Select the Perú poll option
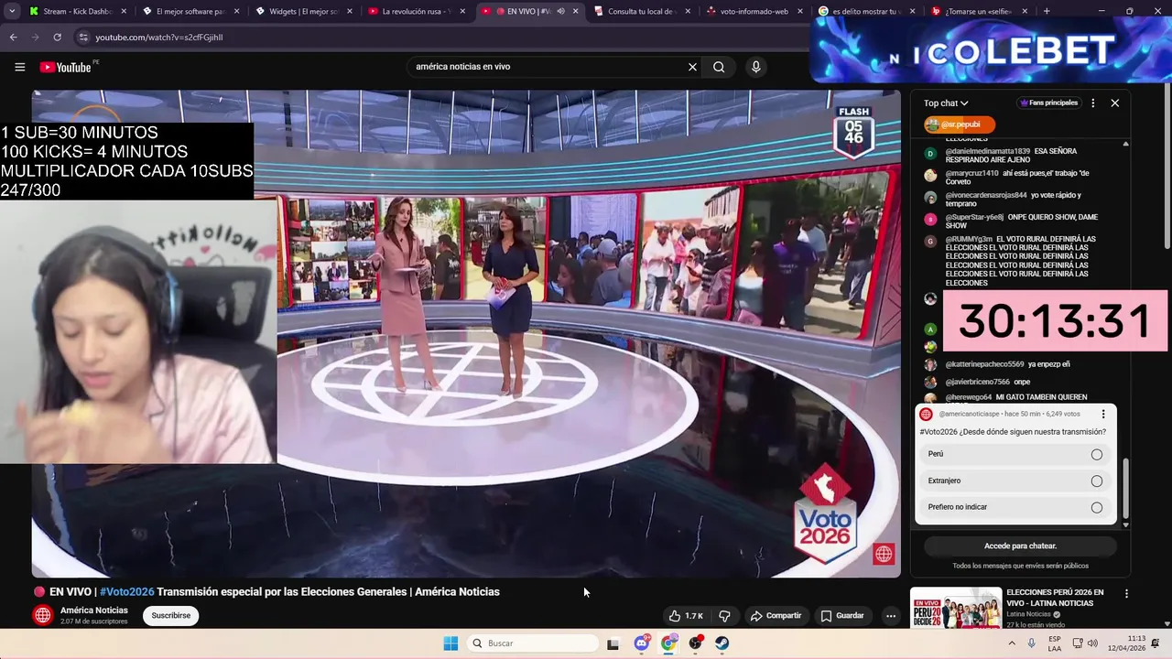 point(1015,454)
